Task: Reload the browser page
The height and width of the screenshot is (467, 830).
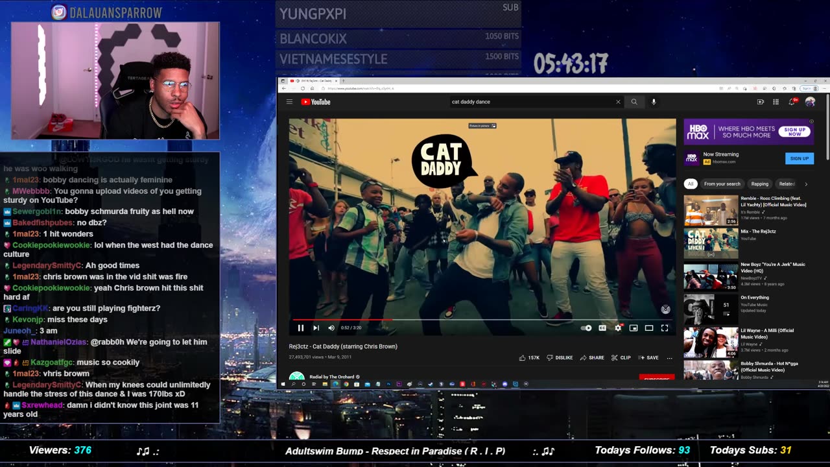Action: tap(302, 88)
